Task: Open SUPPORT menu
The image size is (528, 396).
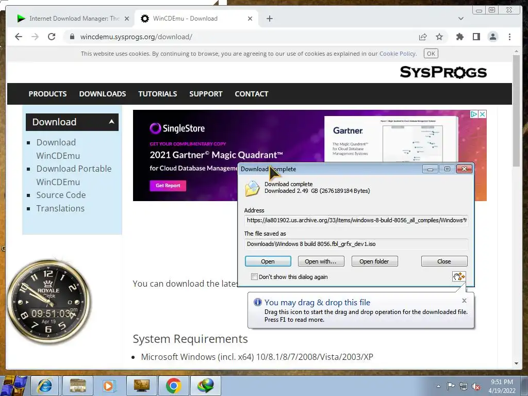Action: [x=206, y=94]
